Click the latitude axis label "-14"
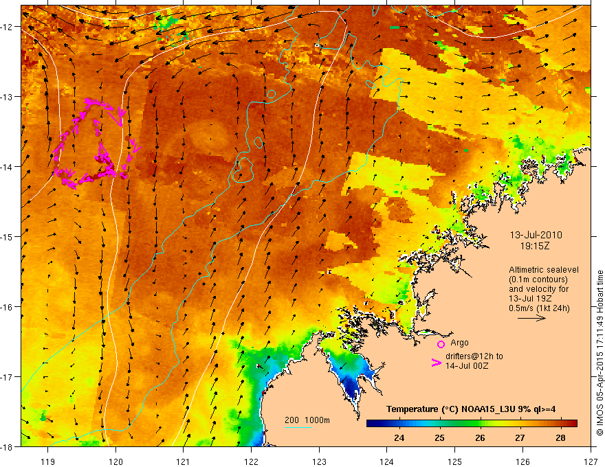The width and height of the screenshot is (605, 467). pyautogui.click(x=7, y=167)
